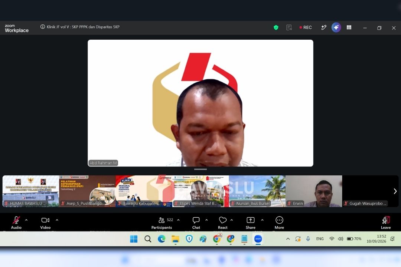This screenshot has width=401, height=267.
Task: Unmute the microphone with the Audio button
Action: click(x=16, y=222)
